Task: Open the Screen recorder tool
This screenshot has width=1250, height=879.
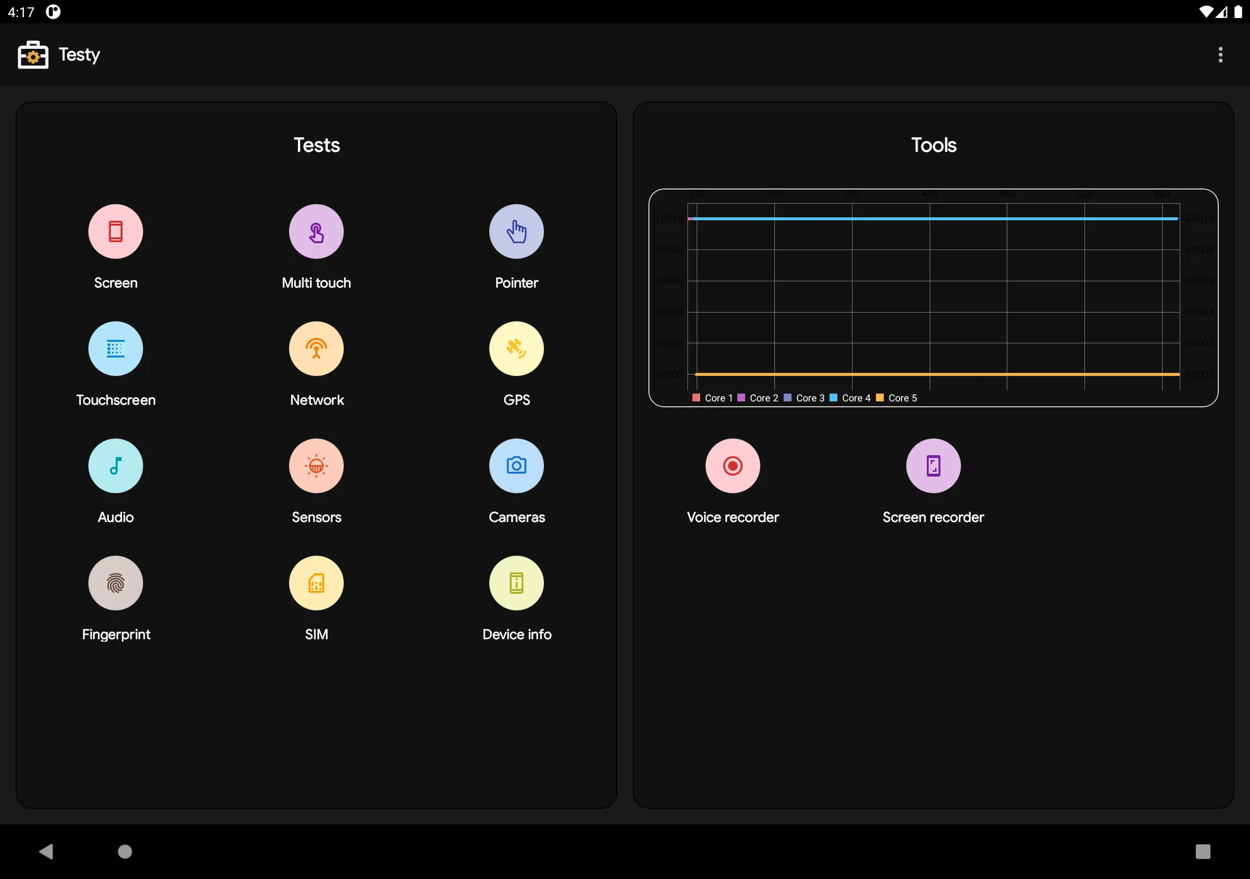Action: tap(933, 466)
